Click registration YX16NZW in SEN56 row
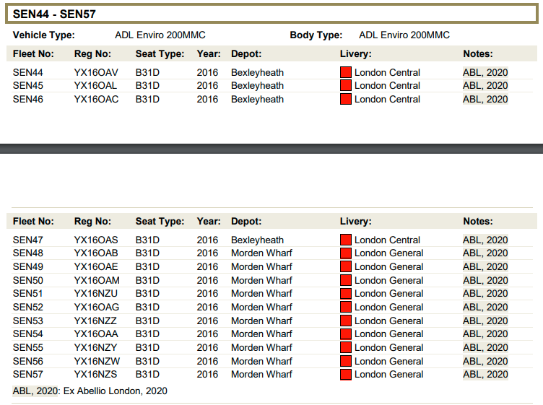 (97, 362)
